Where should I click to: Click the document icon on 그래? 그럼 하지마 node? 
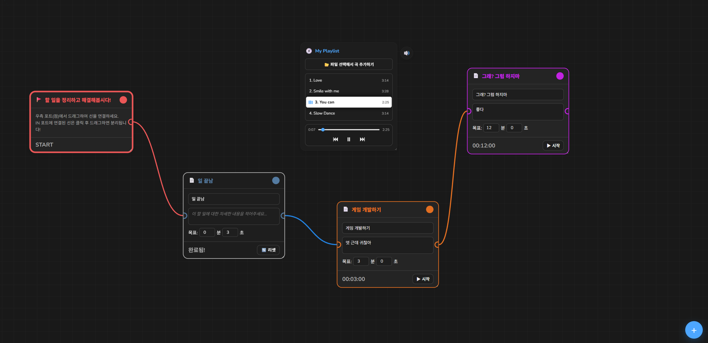click(x=476, y=76)
